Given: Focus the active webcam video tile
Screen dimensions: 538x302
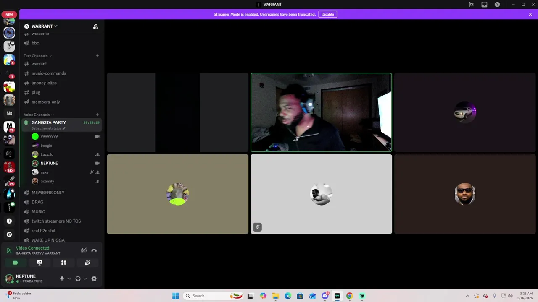Looking at the screenshot, I should (x=321, y=112).
